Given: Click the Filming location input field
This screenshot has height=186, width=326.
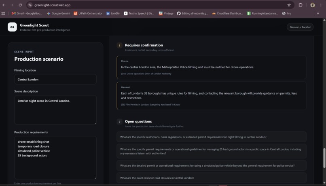Looking at the screenshot, I should (55, 79).
